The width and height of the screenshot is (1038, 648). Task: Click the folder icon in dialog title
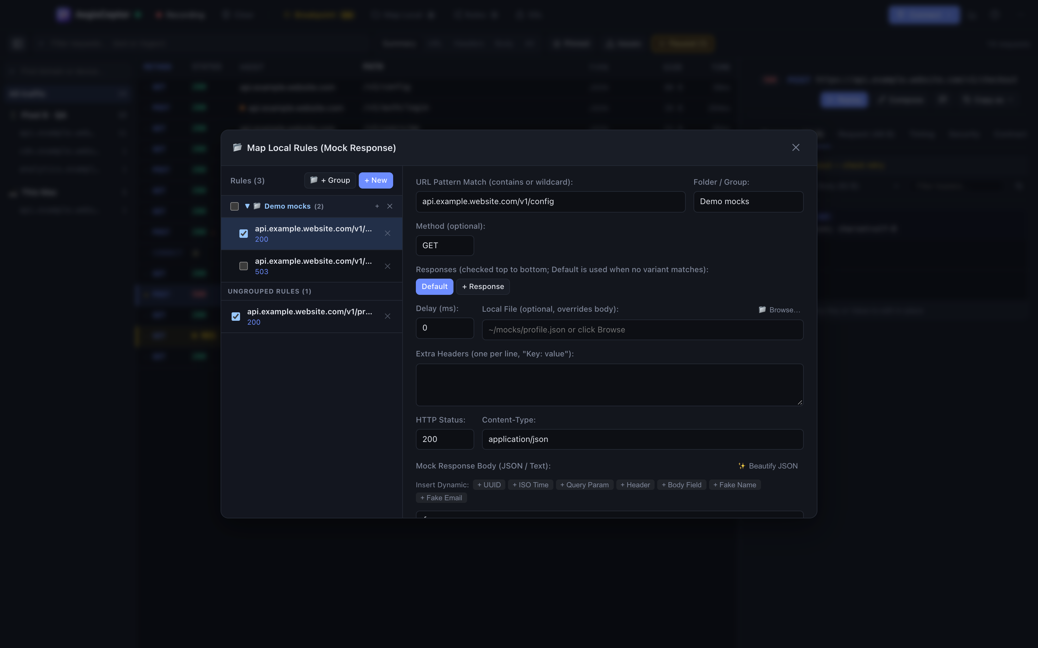(x=237, y=147)
